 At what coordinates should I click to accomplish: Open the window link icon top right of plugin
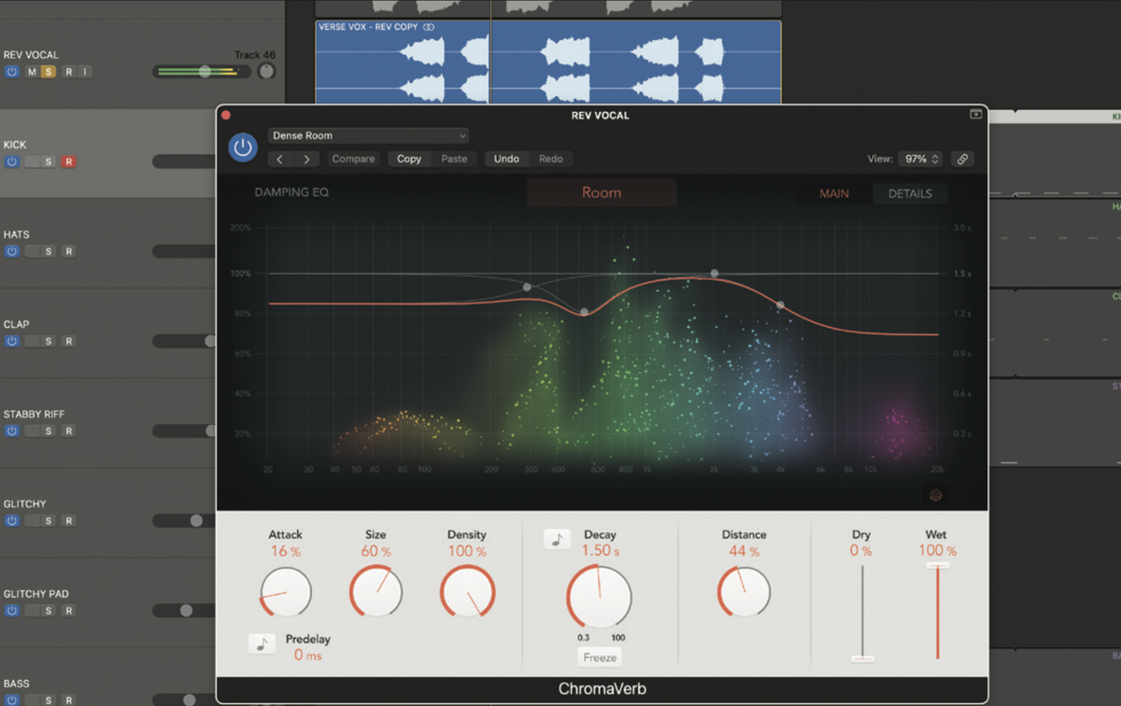(x=975, y=114)
